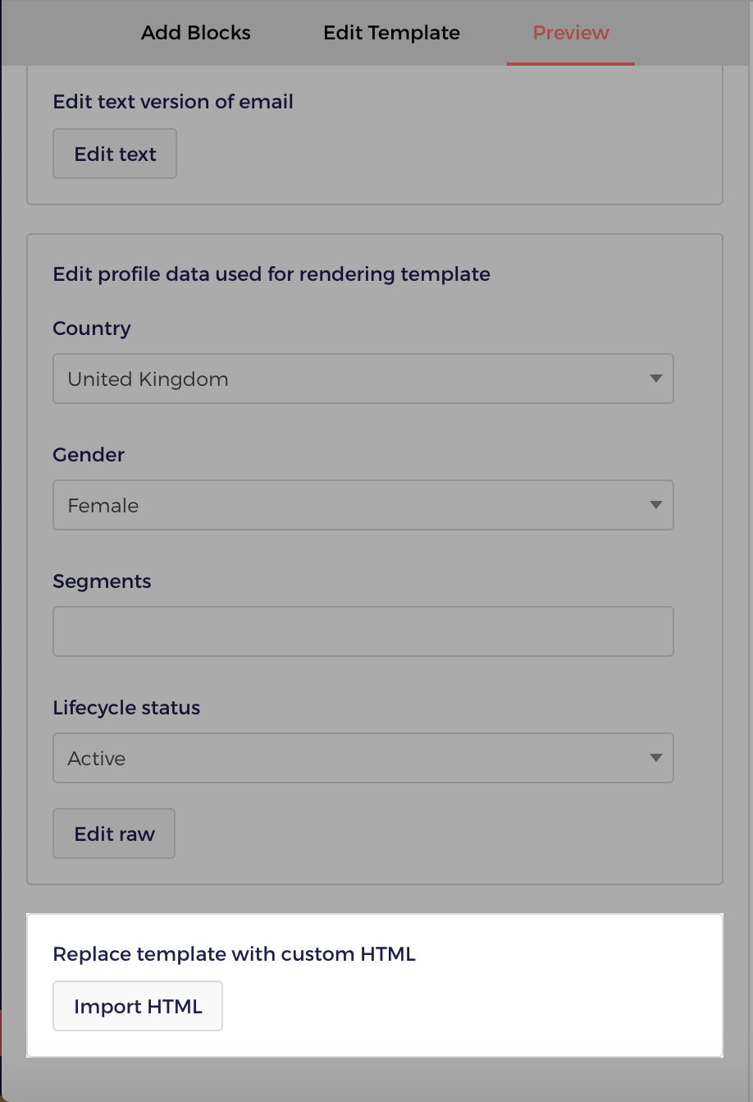The image size is (753, 1102).
Task: Click the Gender dropdown arrow icon
Action: [655, 505]
